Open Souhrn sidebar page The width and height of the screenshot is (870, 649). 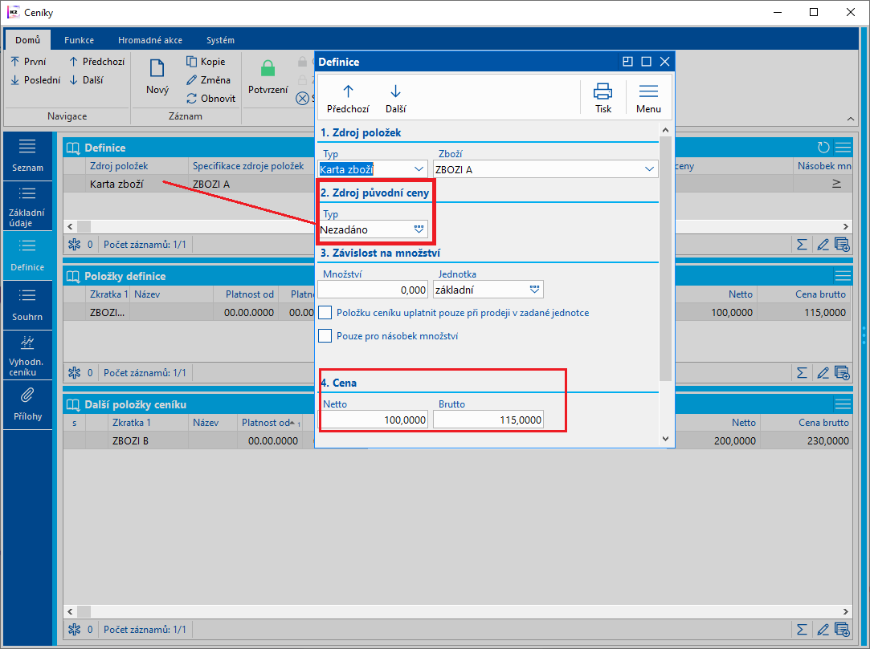point(27,306)
